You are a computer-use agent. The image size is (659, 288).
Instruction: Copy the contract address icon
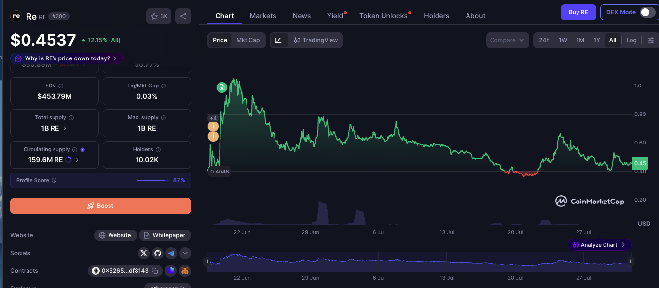[155, 271]
